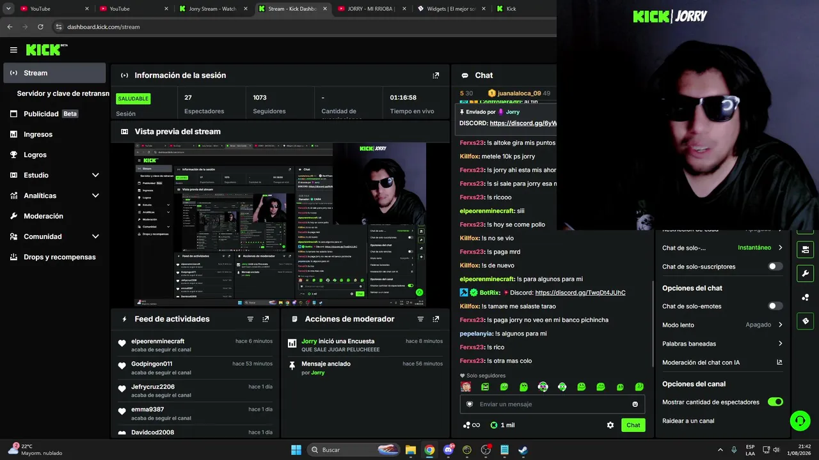
Task: Pop out the Acciones de moderador panel
Action: pos(436,319)
